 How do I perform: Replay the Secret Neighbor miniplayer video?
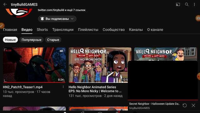click(x=185, y=105)
